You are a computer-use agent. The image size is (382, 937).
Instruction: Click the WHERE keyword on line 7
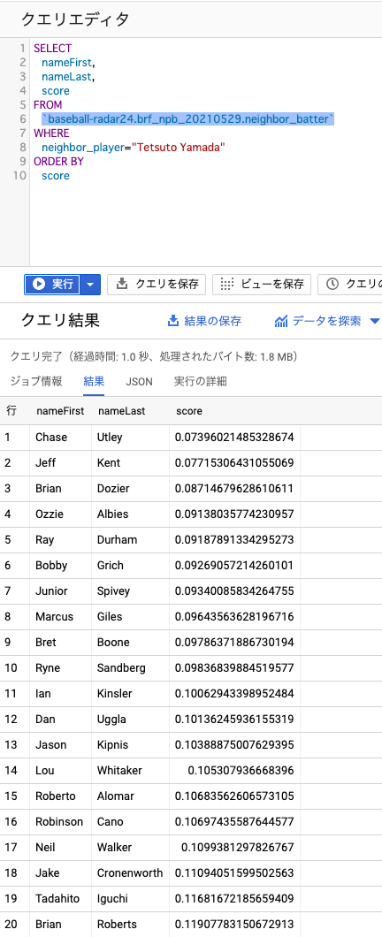(x=51, y=133)
